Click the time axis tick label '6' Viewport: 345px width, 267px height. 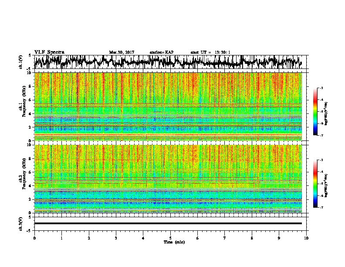(197, 238)
